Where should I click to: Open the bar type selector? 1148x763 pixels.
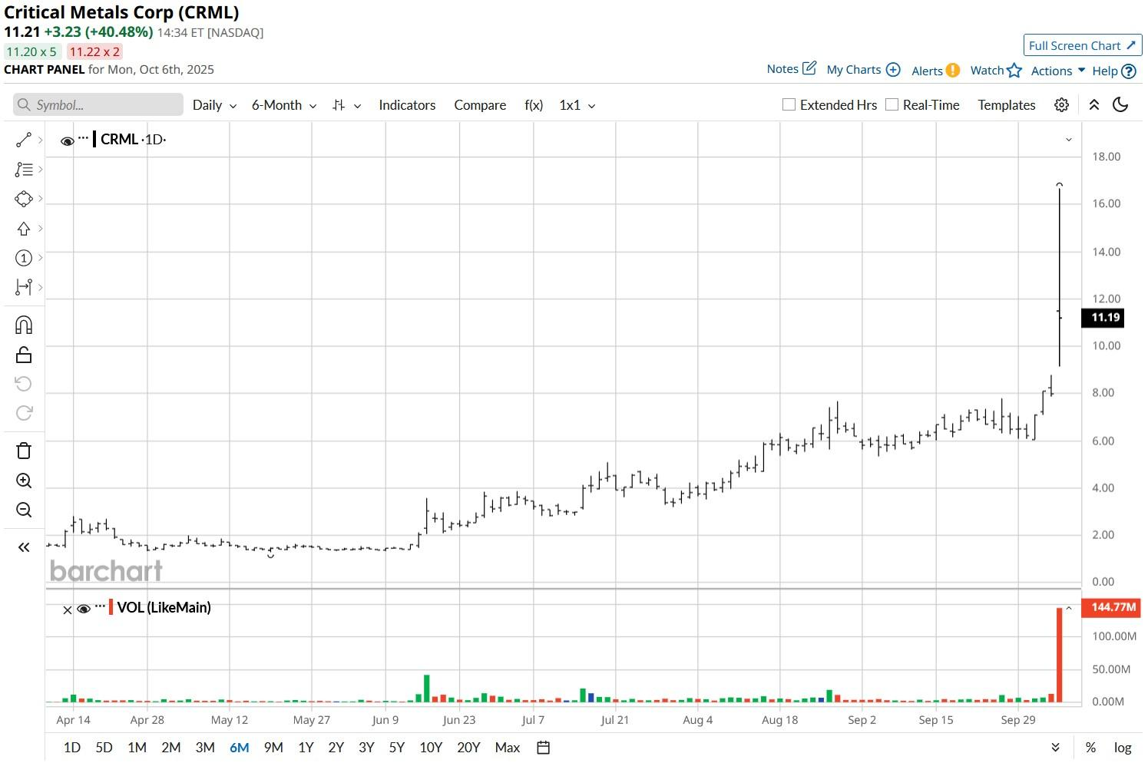(346, 105)
